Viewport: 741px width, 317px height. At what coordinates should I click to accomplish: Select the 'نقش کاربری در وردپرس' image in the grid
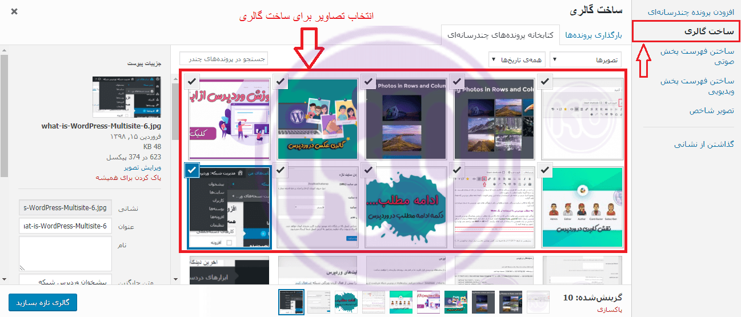(x=582, y=207)
